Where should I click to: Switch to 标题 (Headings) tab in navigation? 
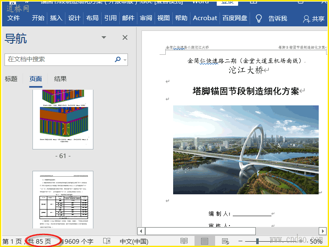11,79
